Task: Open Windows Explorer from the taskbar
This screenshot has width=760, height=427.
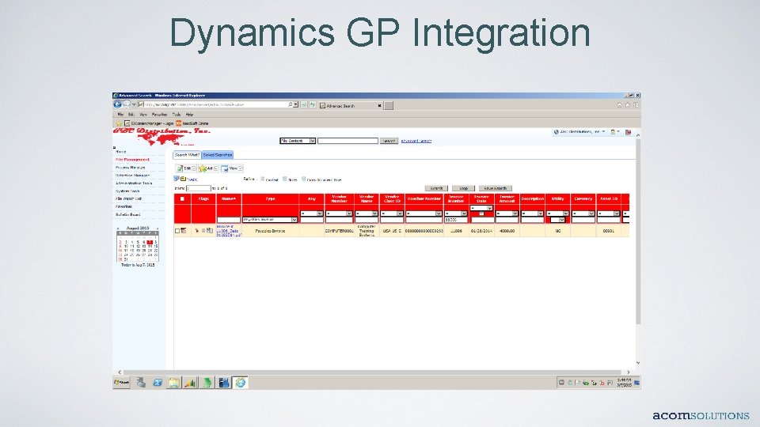Action: 174,383
